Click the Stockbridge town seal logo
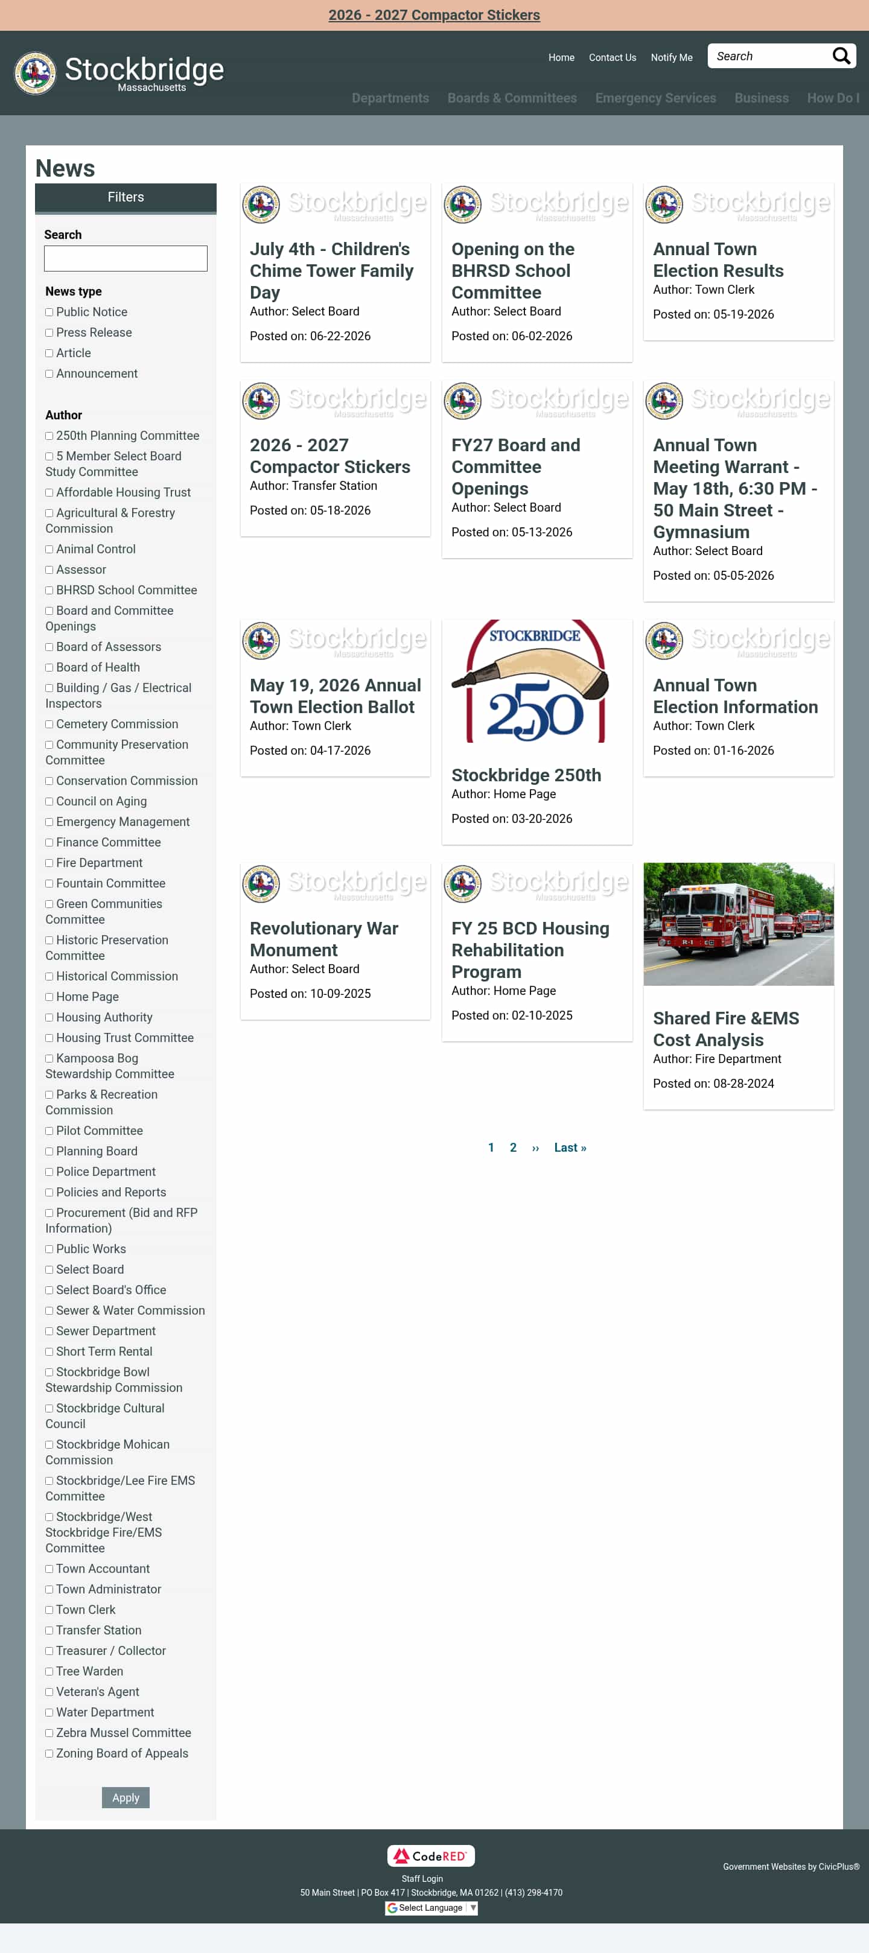 (x=35, y=73)
